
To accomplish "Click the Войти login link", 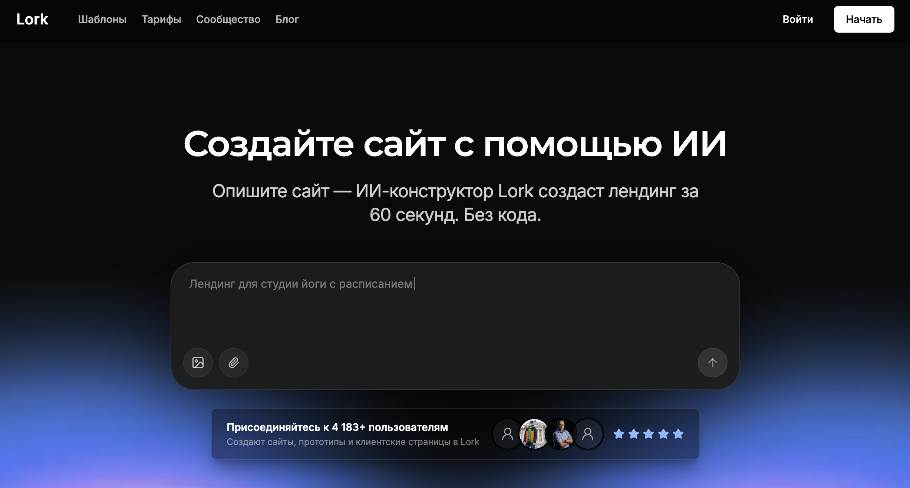I will (798, 19).
